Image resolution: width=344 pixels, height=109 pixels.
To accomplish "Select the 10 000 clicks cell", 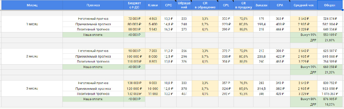I will 153,88.
